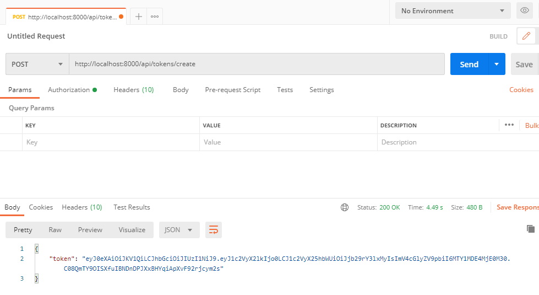This screenshot has width=539, height=295.
Task: Select the Visualize view mode
Action: click(132, 230)
